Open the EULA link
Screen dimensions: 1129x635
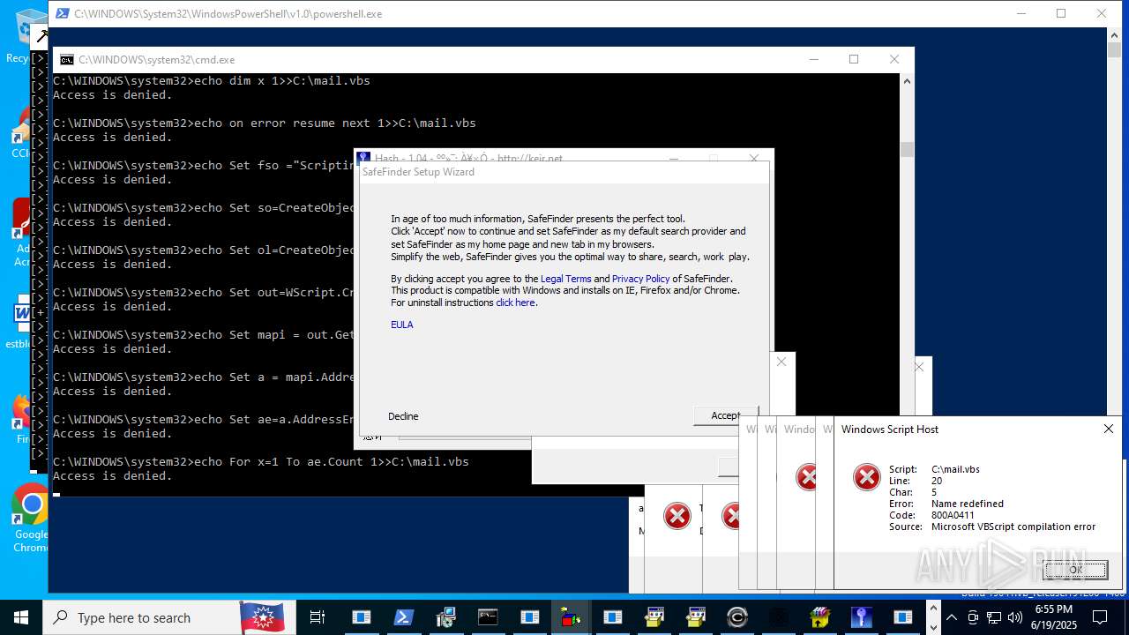(x=402, y=325)
